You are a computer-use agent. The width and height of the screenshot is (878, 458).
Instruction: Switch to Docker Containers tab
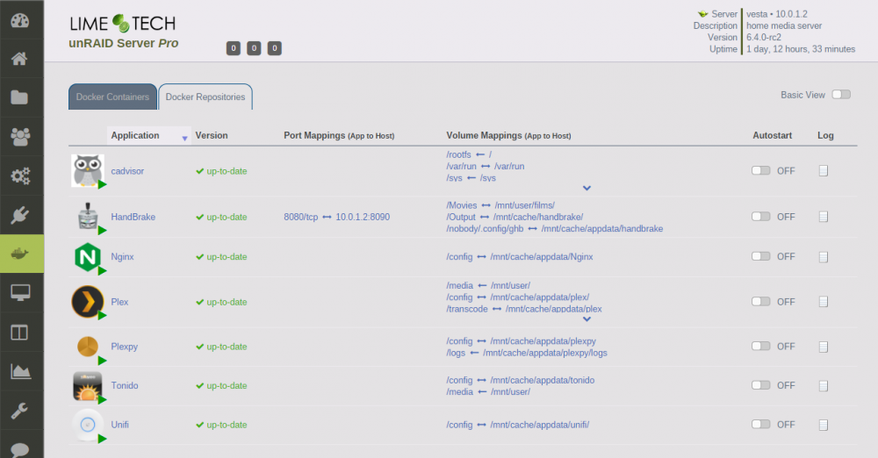coord(112,97)
